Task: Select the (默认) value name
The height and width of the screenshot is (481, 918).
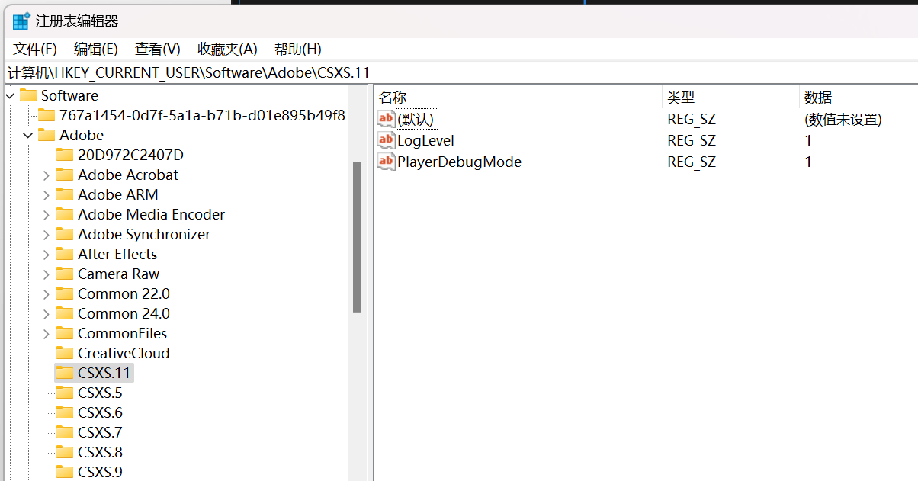Action: pyautogui.click(x=416, y=119)
